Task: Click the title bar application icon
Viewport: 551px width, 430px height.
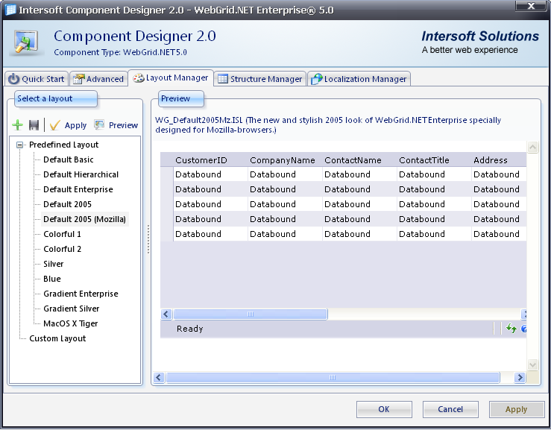Action: pyautogui.click(x=10, y=10)
